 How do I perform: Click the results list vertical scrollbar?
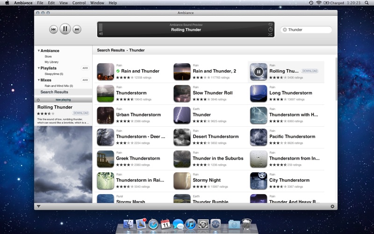[336, 79]
